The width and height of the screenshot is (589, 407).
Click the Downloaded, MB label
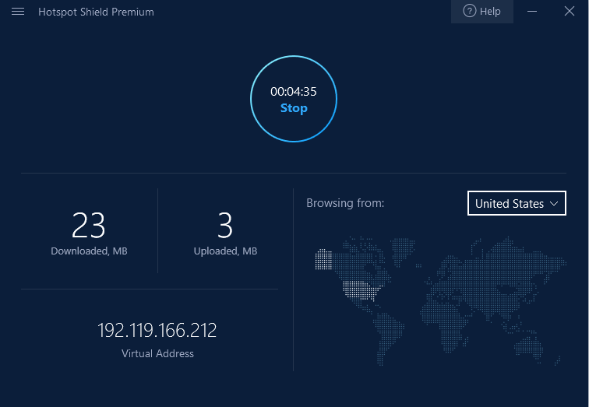click(89, 251)
